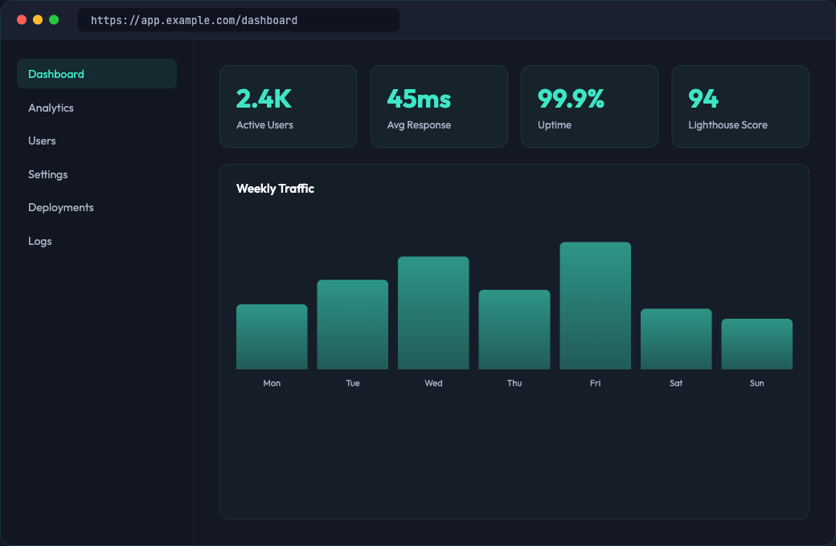Select Users in the sidebar
The height and width of the screenshot is (546, 836).
[x=42, y=141]
